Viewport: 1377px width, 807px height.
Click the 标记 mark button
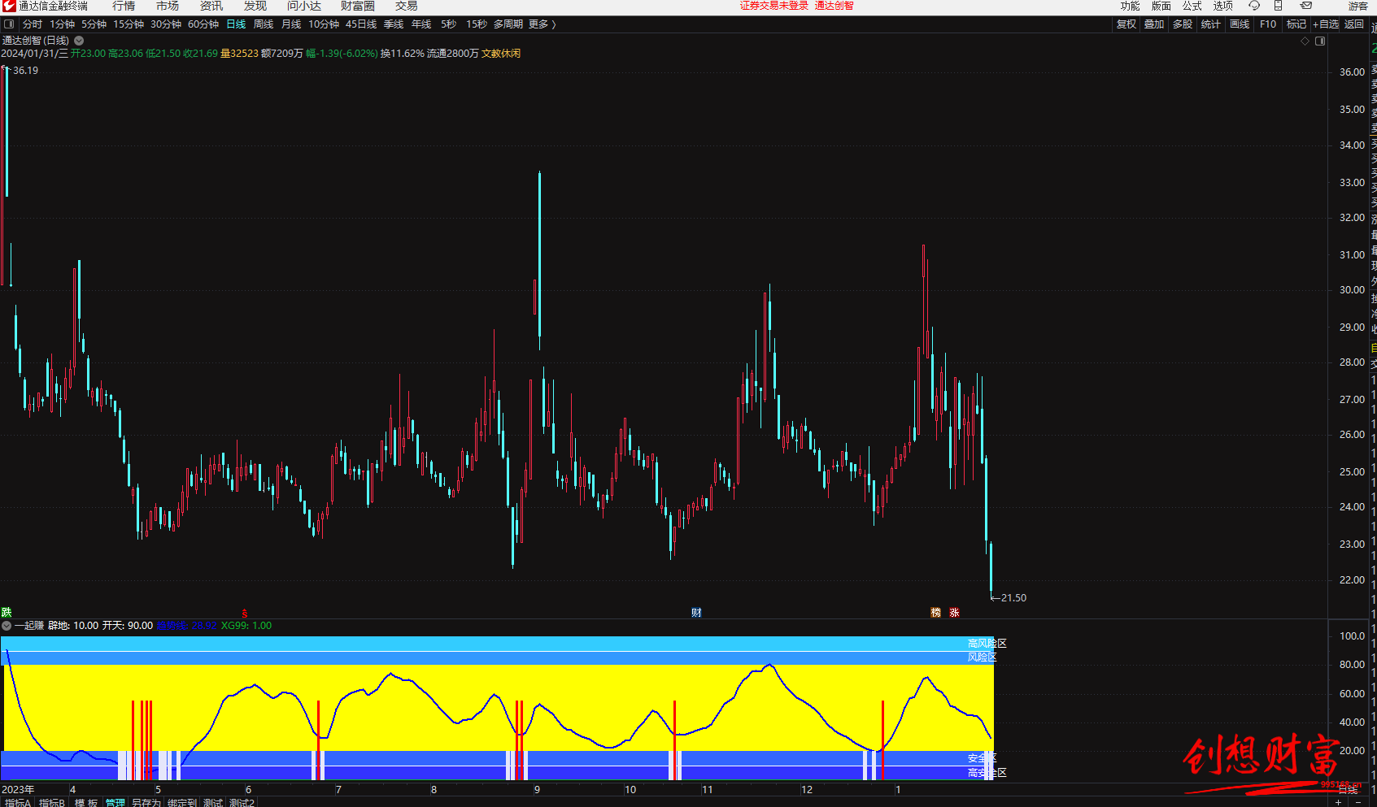click(x=1296, y=24)
